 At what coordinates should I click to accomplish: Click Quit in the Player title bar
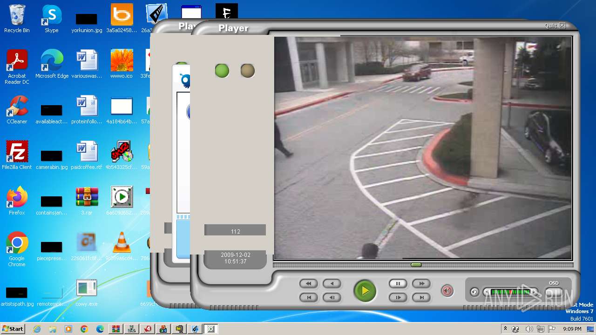click(555, 26)
